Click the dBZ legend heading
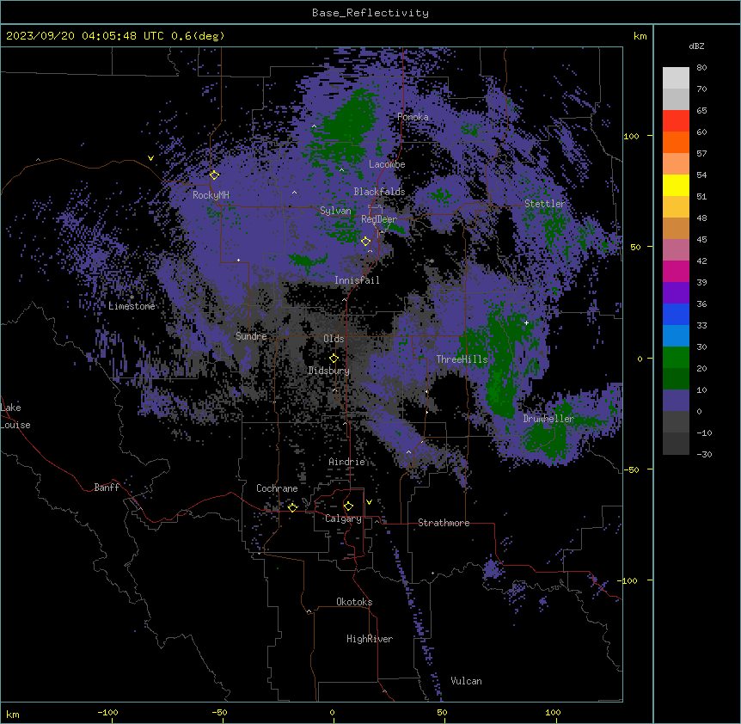 pos(696,46)
